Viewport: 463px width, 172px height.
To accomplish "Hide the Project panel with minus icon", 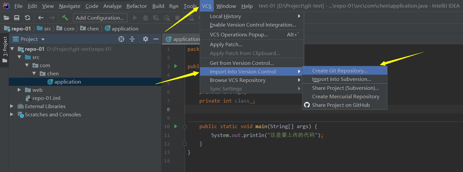I will 156,39.
